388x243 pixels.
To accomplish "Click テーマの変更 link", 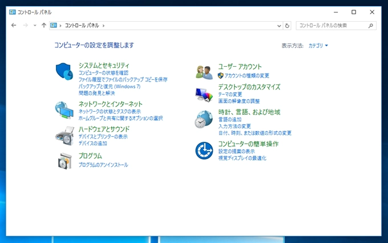I will click(x=230, y=94).
